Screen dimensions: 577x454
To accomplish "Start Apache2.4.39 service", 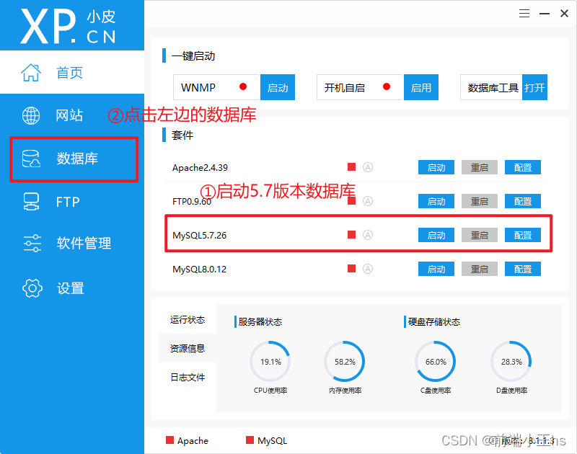I will (436, 167).
